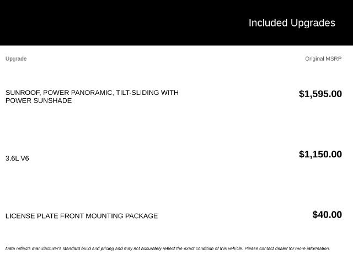Click the word MOUNTING in license plate row
Image resolution: width=353 pixels, height=265 pixels.
point(104,216)
